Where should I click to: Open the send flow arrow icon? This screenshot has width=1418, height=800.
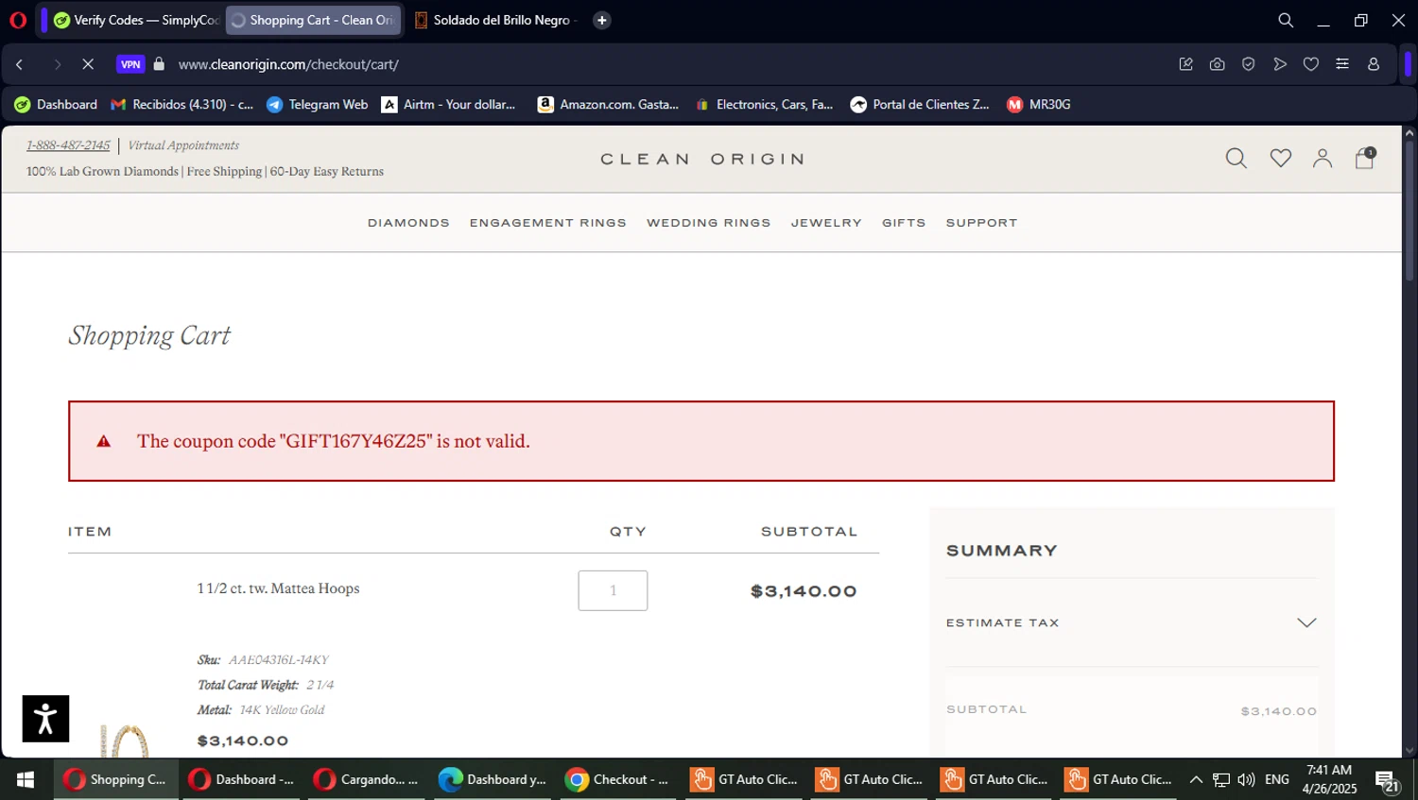click(x=1279, y=64)
